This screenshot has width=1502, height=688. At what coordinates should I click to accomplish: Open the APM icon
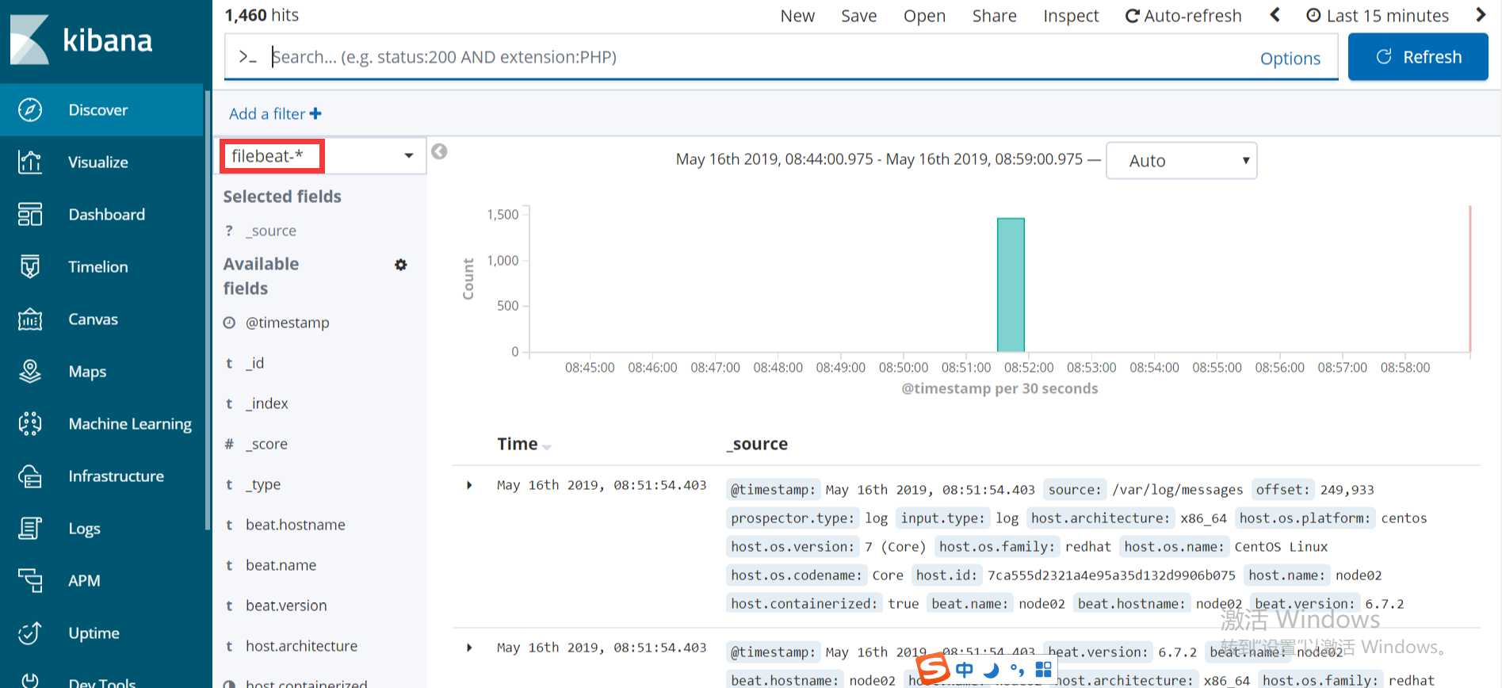pos(30,580)
